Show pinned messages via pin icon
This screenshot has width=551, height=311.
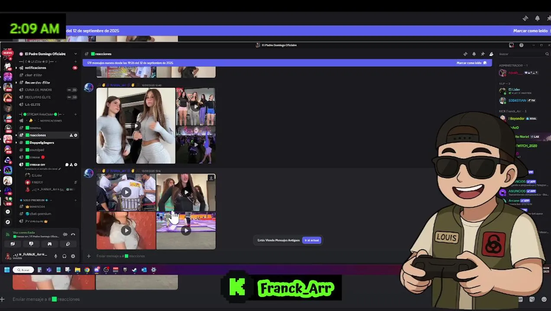coord(483,54)
